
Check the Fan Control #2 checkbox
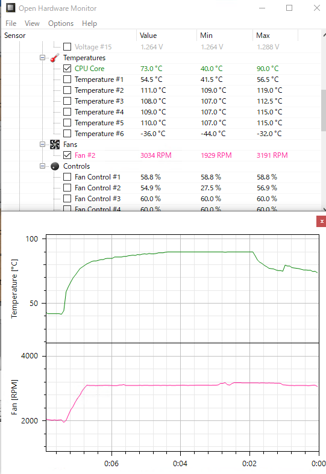(x=67, y=188)
